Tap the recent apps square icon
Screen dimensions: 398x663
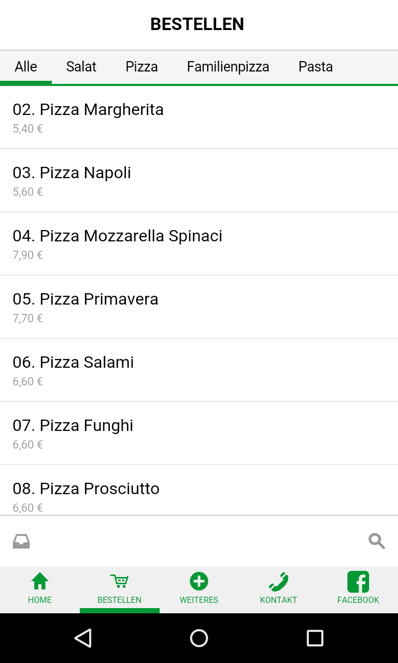(315, 638)
